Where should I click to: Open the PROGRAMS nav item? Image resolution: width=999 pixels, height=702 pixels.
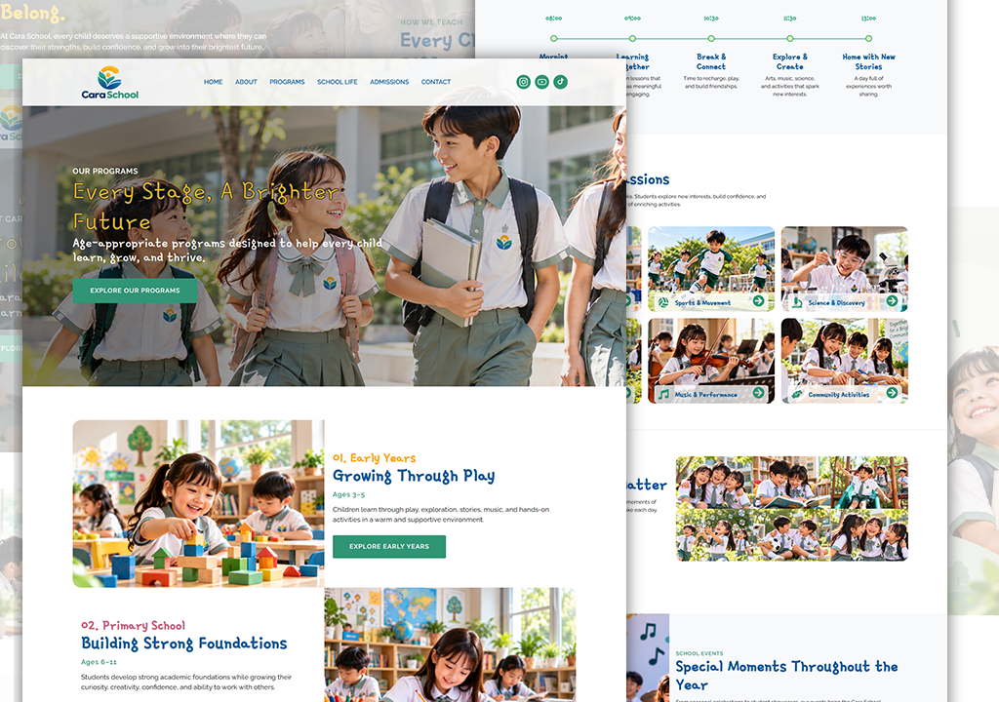288,82
